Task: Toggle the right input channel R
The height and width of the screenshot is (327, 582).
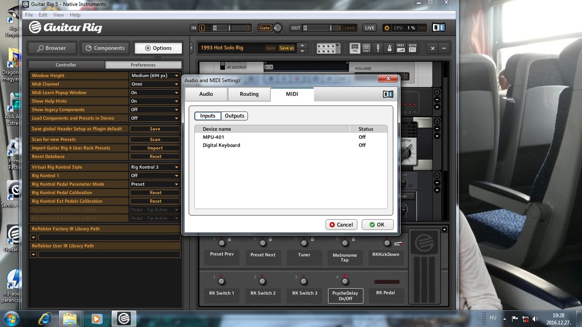Action: point(208,28)
